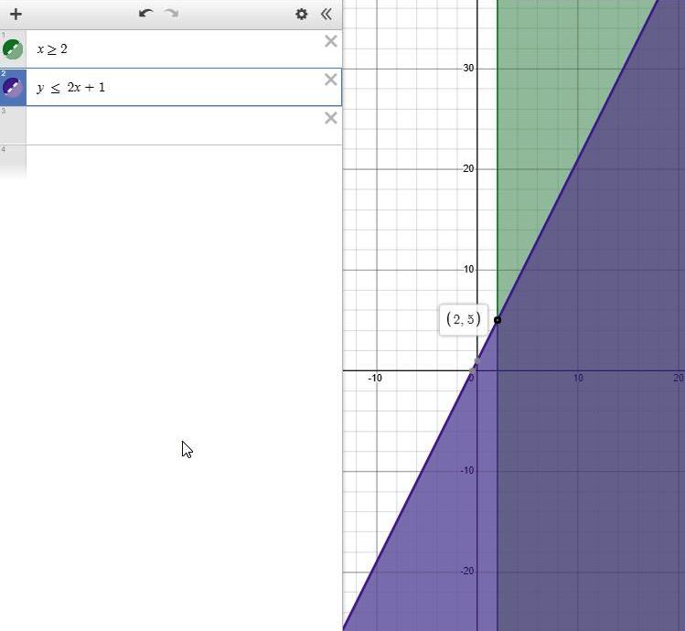
Task: Toggle visibility of y ≤ 2x + 1 graph
Action: coord(13,88)
